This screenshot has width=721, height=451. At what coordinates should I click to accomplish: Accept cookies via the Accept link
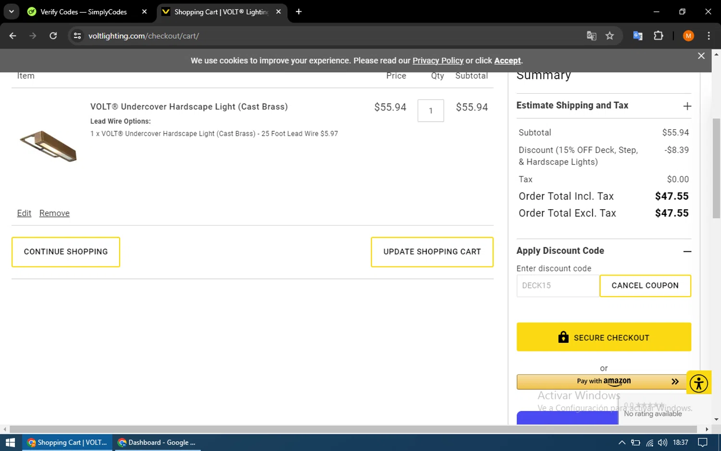[x=507, y=61]
